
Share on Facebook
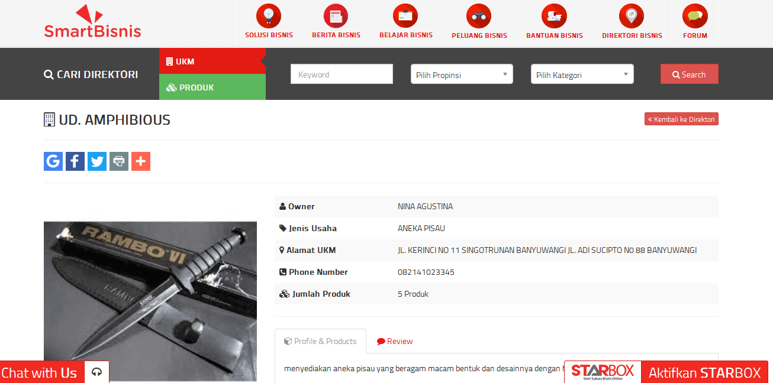75,161
